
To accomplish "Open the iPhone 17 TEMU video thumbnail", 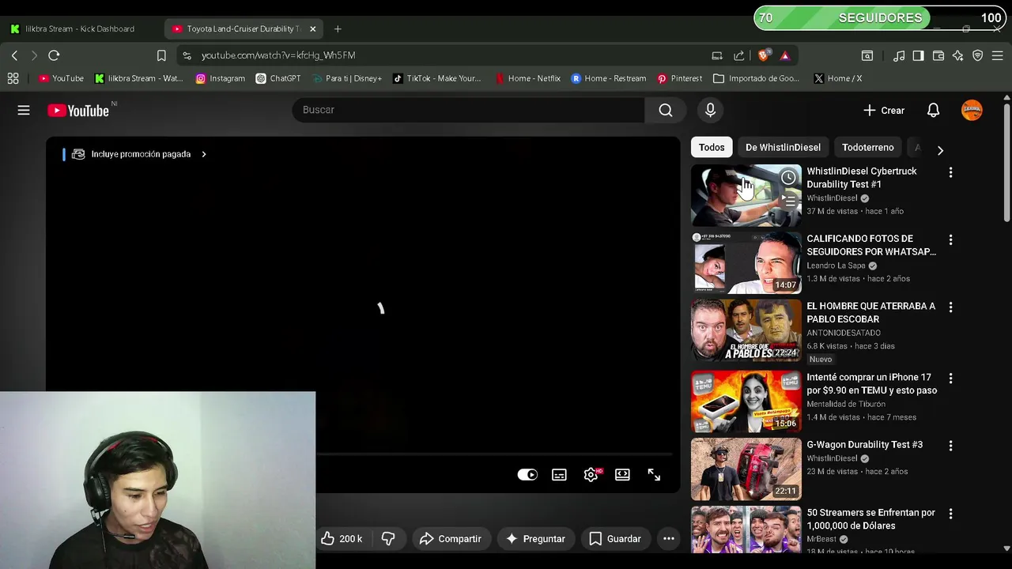I will point(746,401).
